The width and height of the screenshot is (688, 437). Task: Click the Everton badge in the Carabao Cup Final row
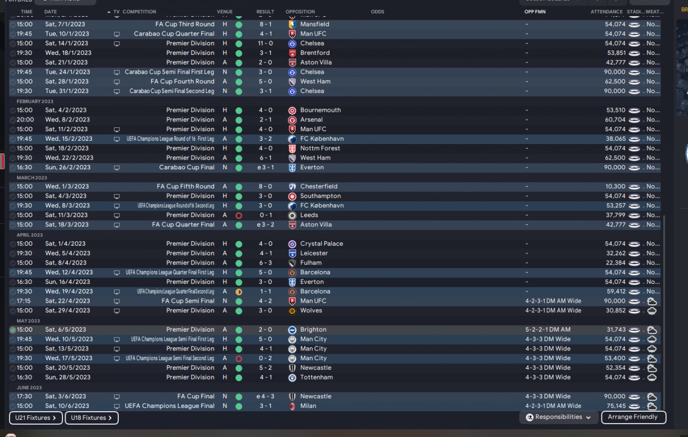292,168
